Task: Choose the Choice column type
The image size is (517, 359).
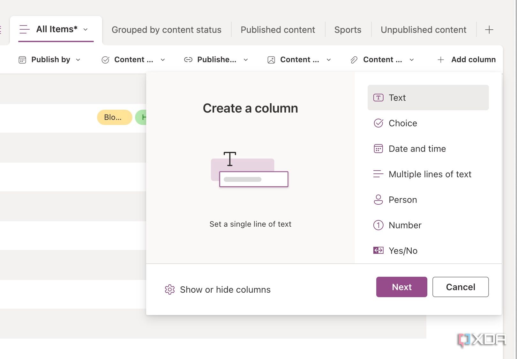Action: click(403, 123)
